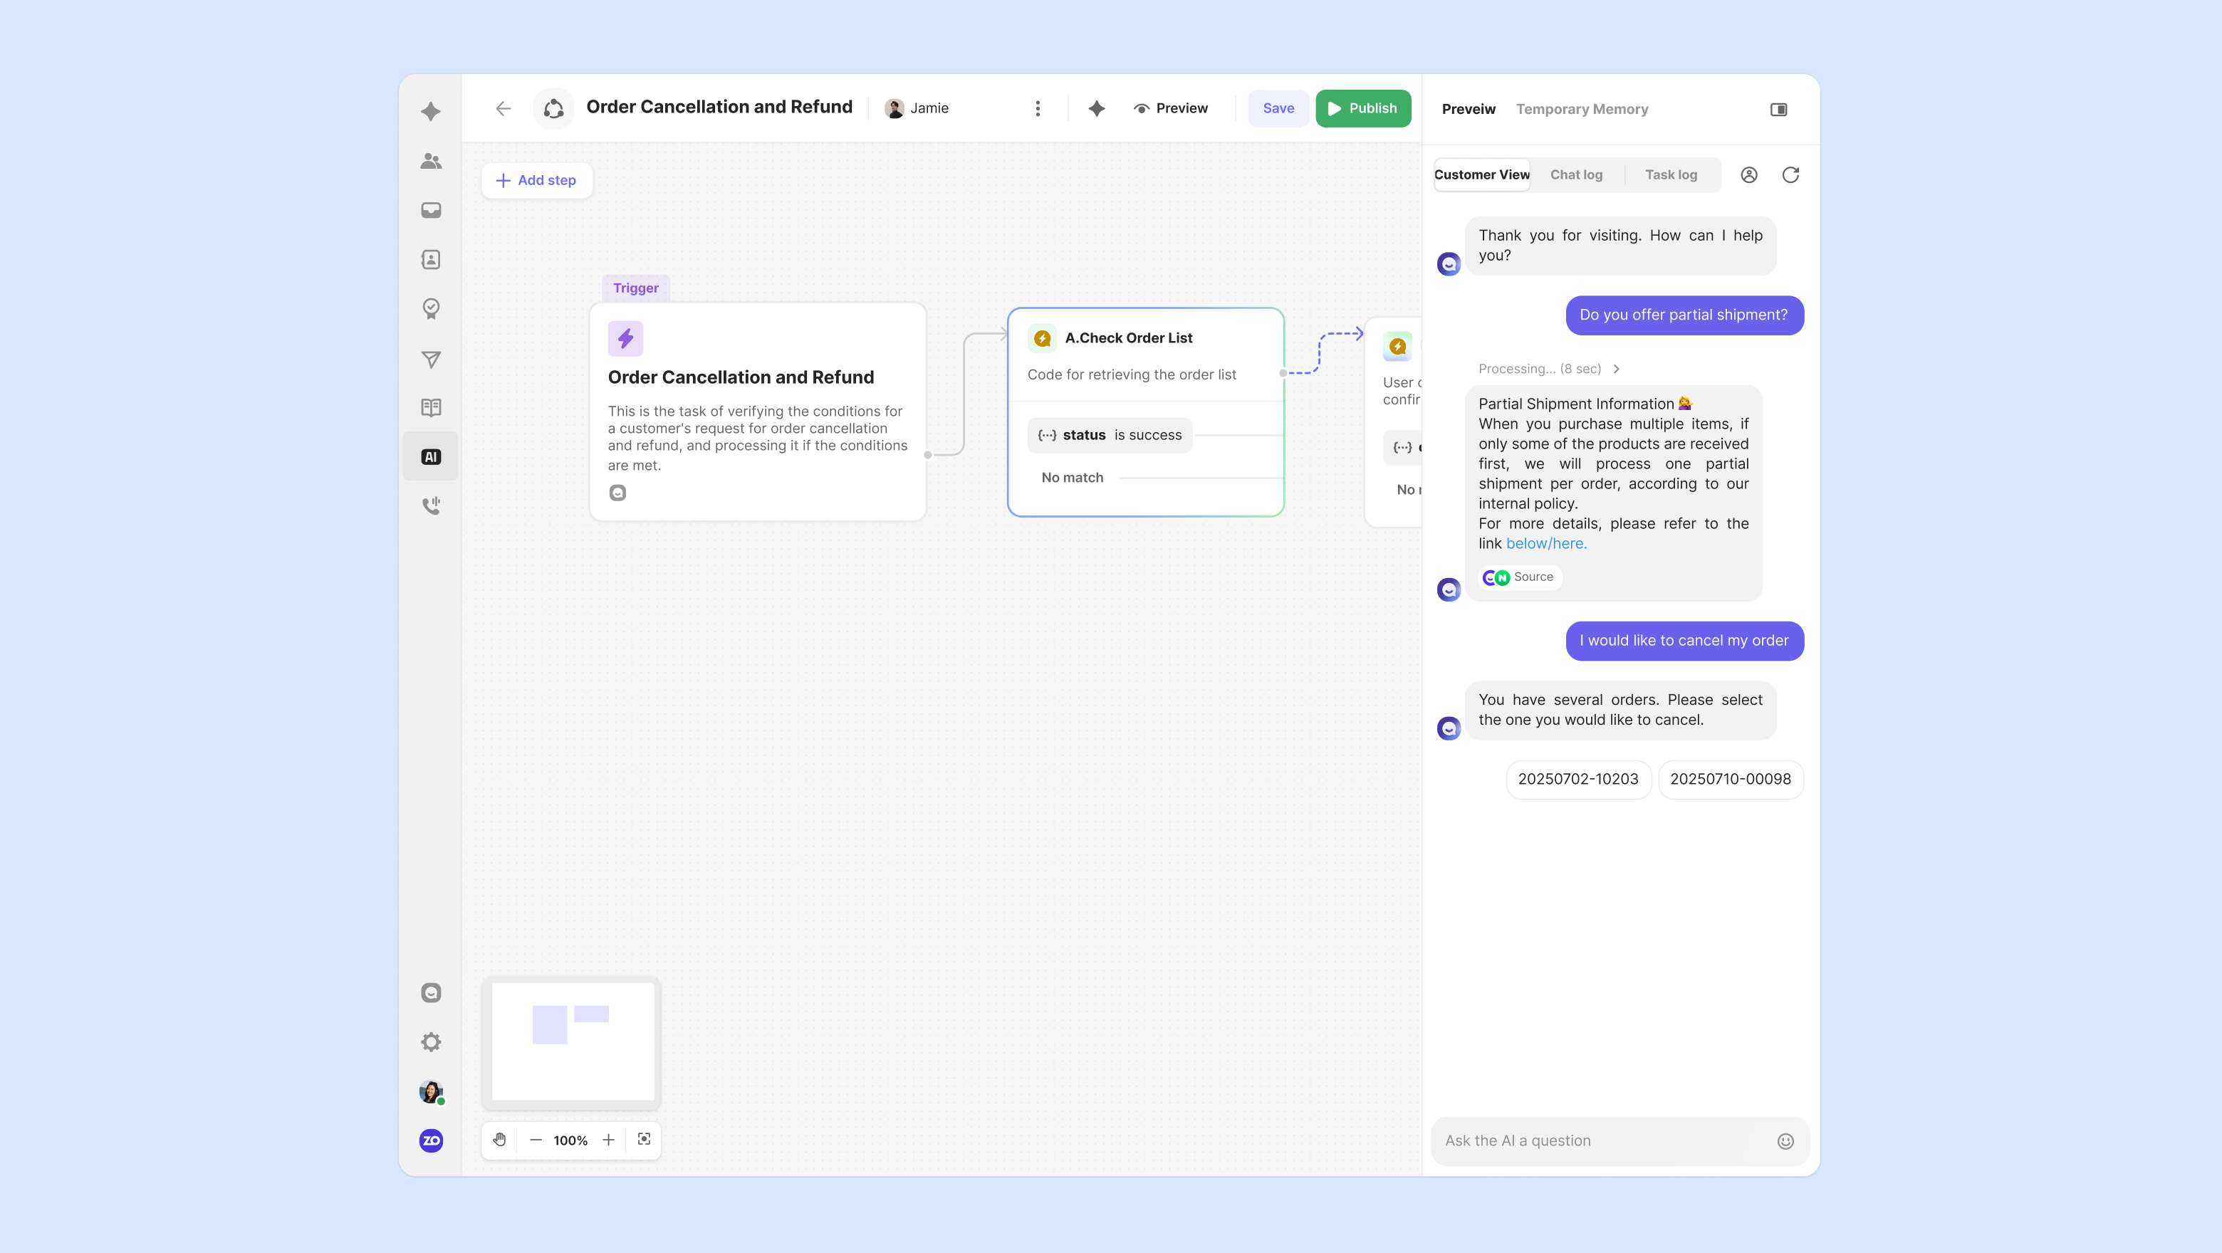The image size is (2222, 1253).
Task: Open the funnel filter sidebar icon
Action: 430,360
